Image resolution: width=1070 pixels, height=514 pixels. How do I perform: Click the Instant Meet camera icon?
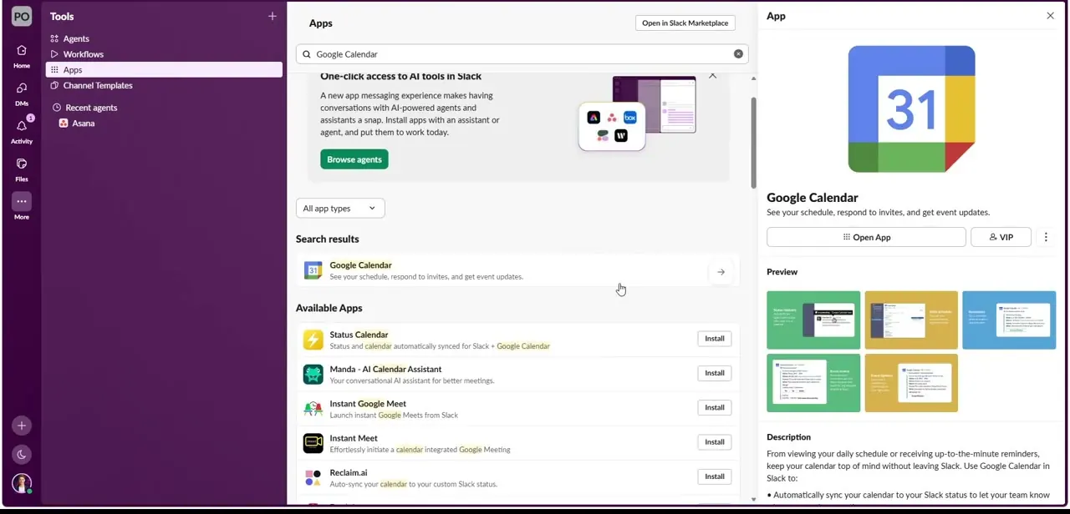[313, 443]
